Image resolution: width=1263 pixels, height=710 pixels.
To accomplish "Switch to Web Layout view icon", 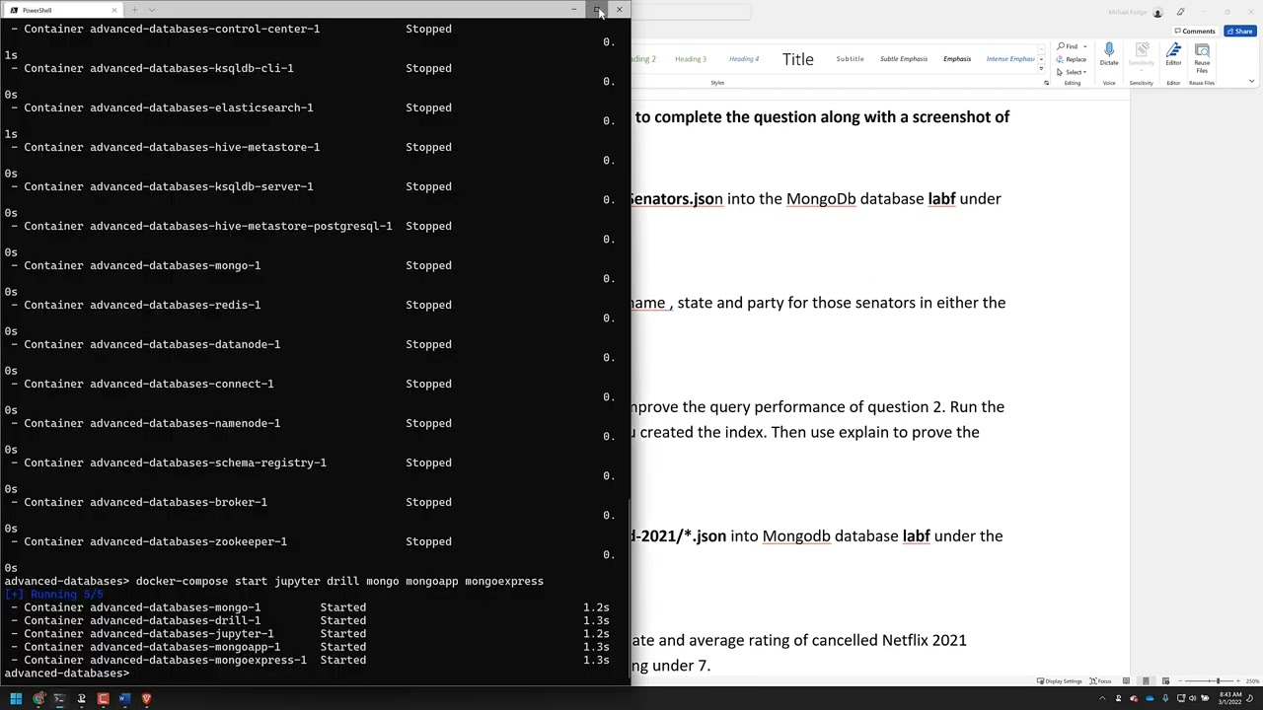I will click(x=1165, y=681).
